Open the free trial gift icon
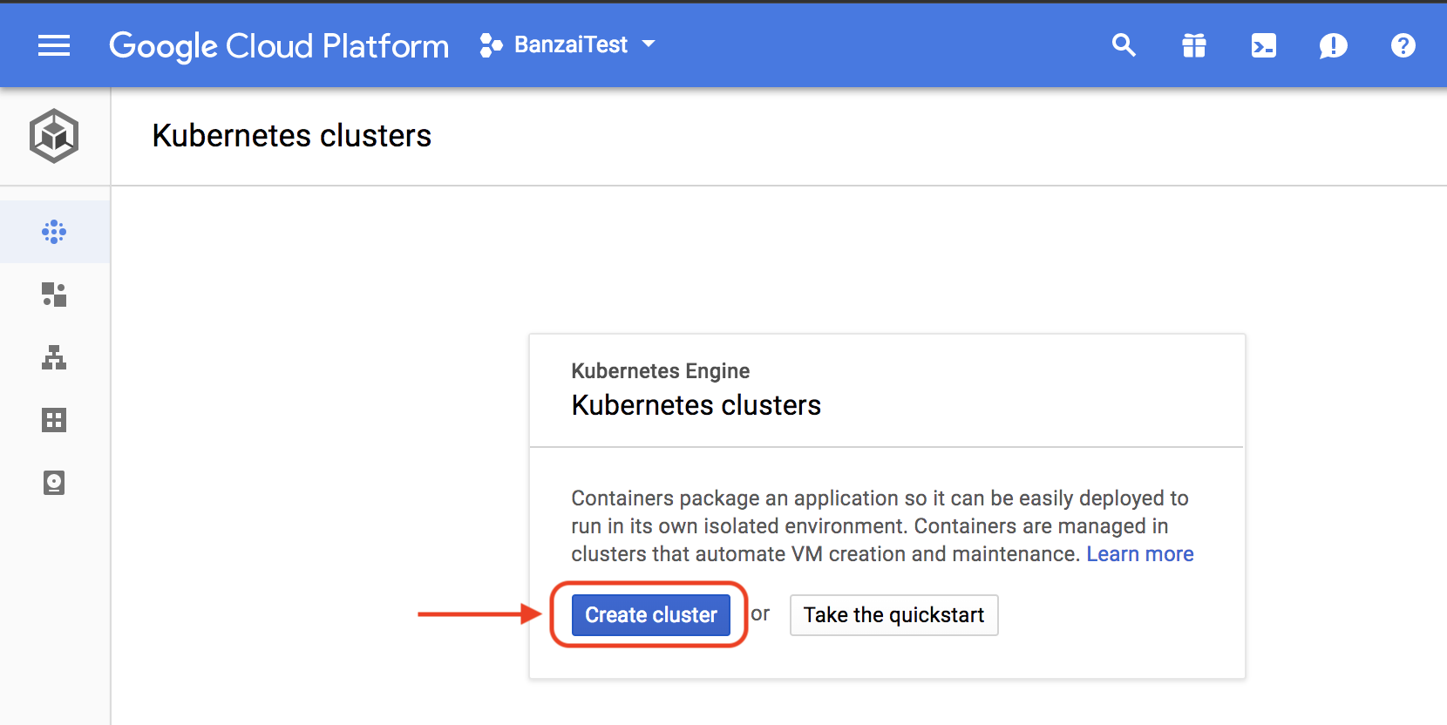 (1194, 45)
